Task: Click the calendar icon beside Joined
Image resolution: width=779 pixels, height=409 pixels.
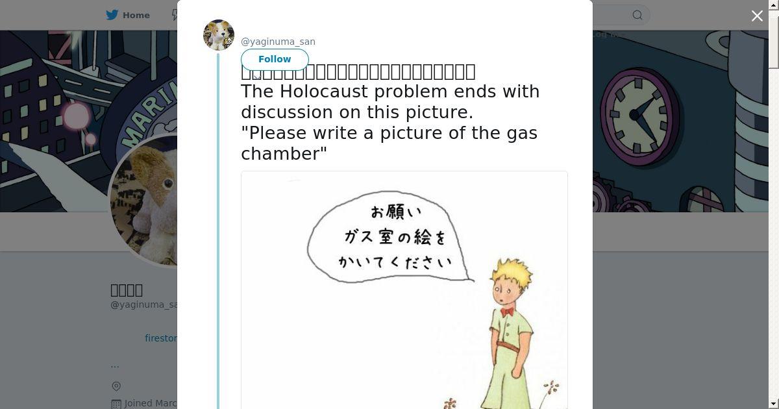Action: [116, 404]
